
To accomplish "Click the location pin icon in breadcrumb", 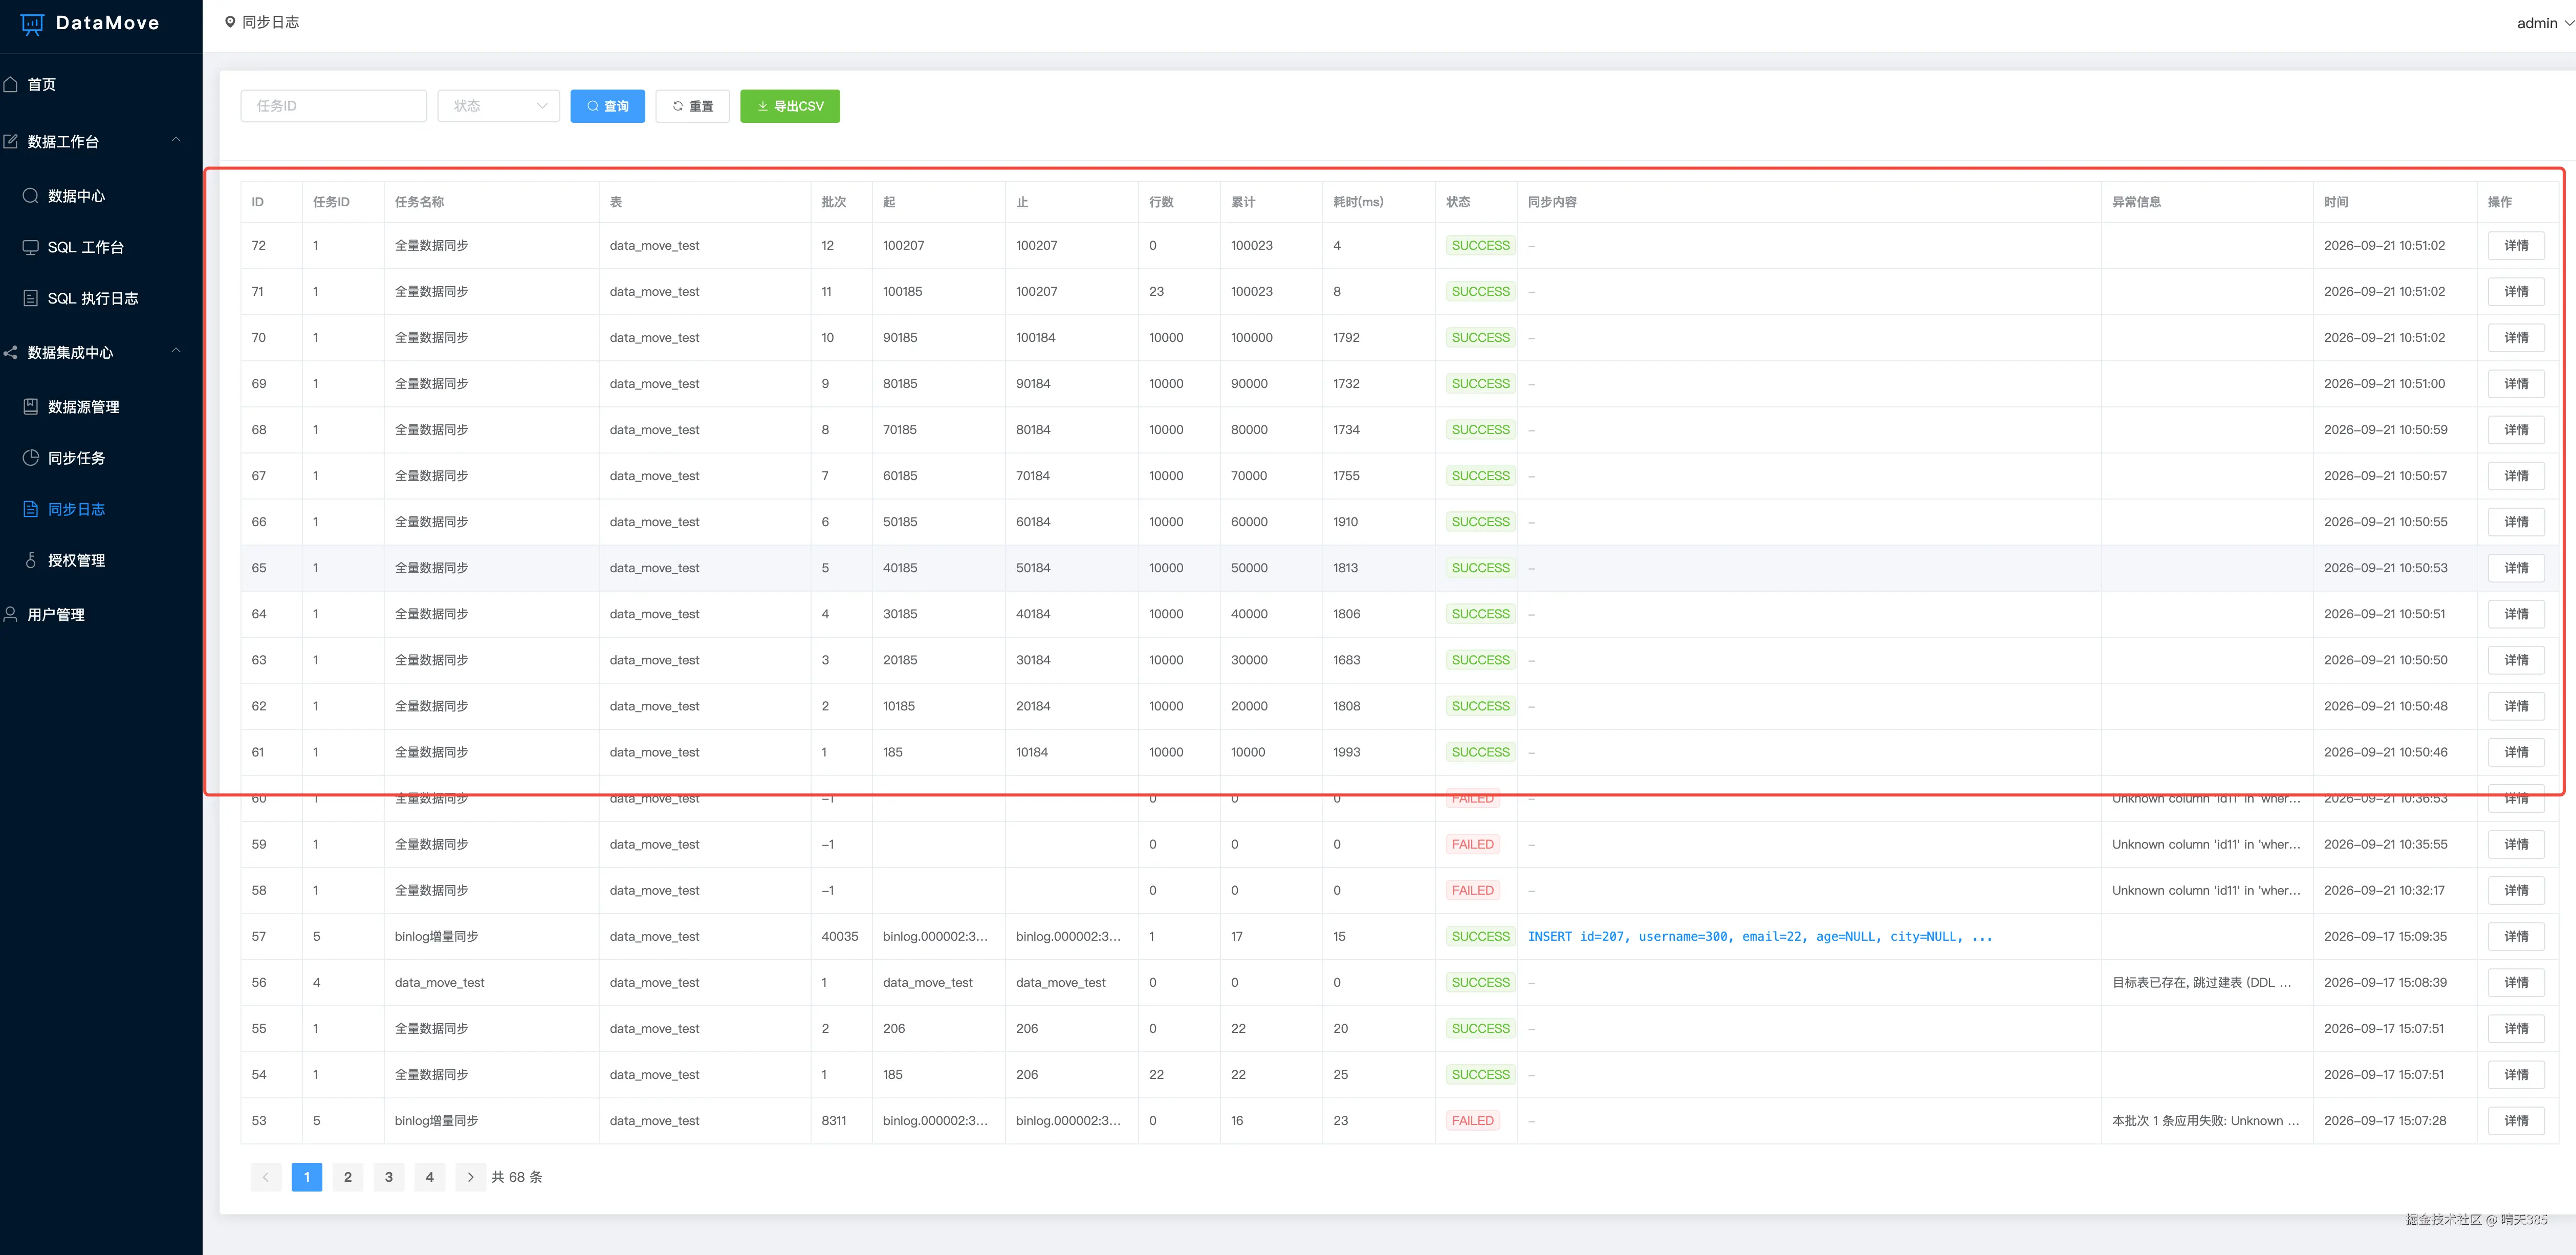I will [230, 22].
